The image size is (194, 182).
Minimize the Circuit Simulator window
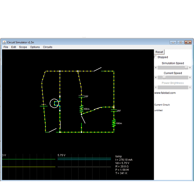173,42
